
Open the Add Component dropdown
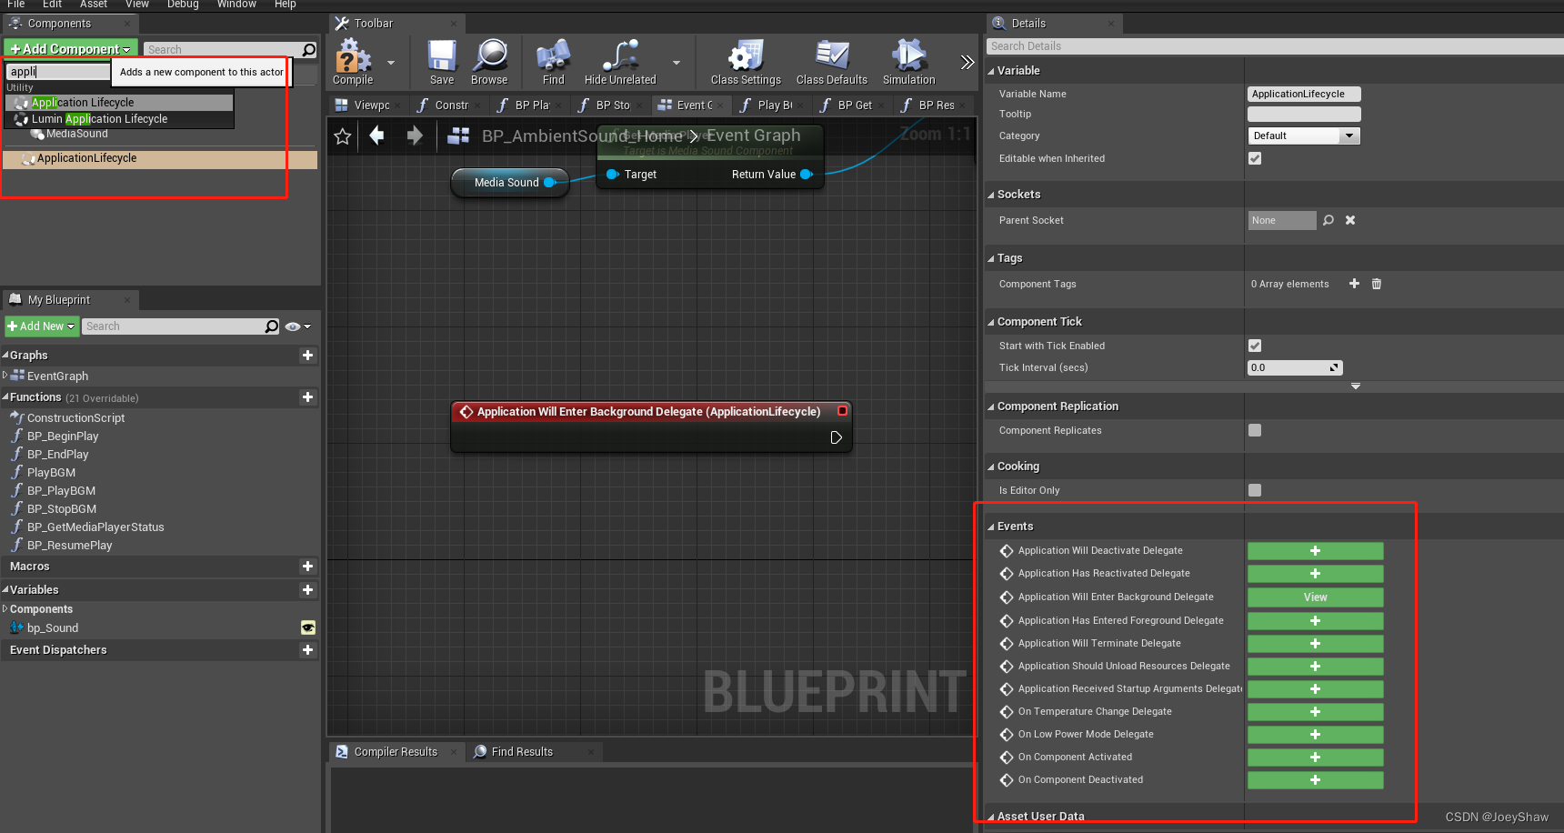[x=70, y=48]
